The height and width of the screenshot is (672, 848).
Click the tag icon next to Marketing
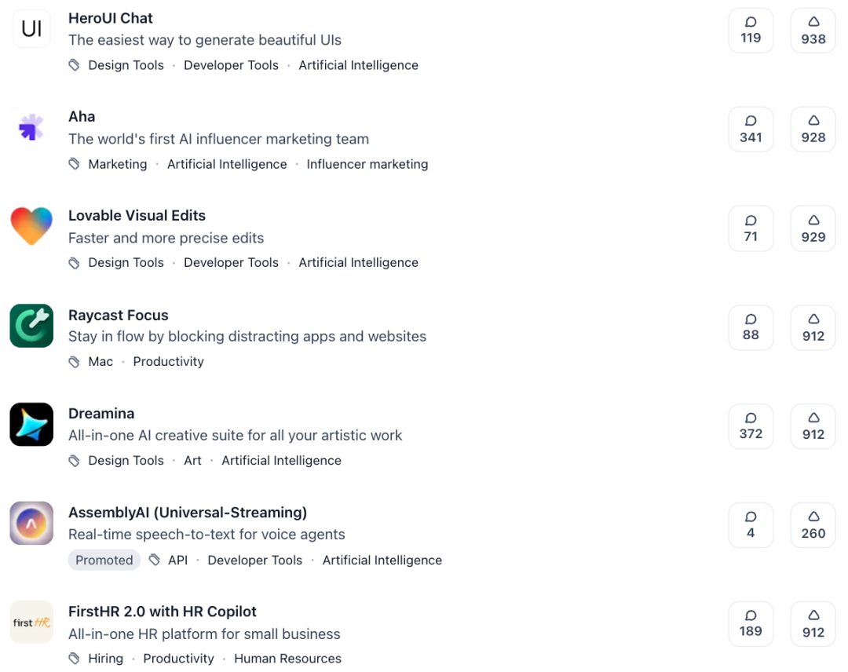[x=74, y=164]
